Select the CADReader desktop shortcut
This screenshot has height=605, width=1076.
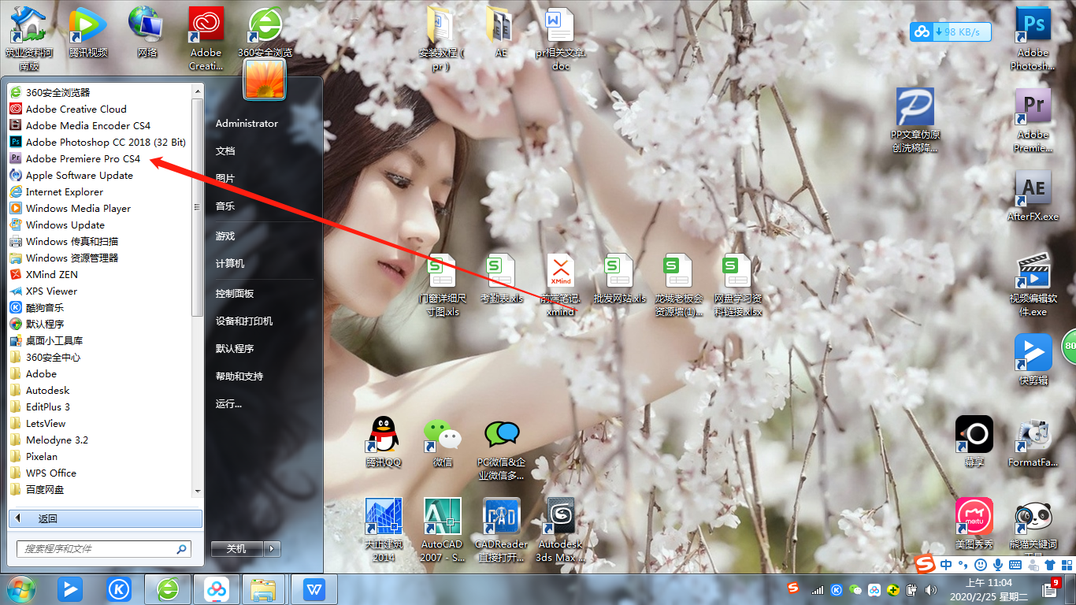[502, 529]
